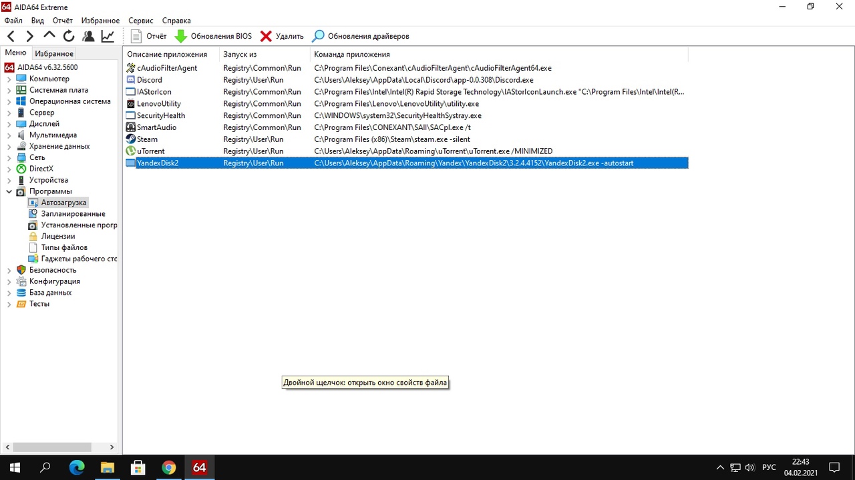Expand the Компьютер tree node
The image size is (855, 480).
[x=9, y=79]
